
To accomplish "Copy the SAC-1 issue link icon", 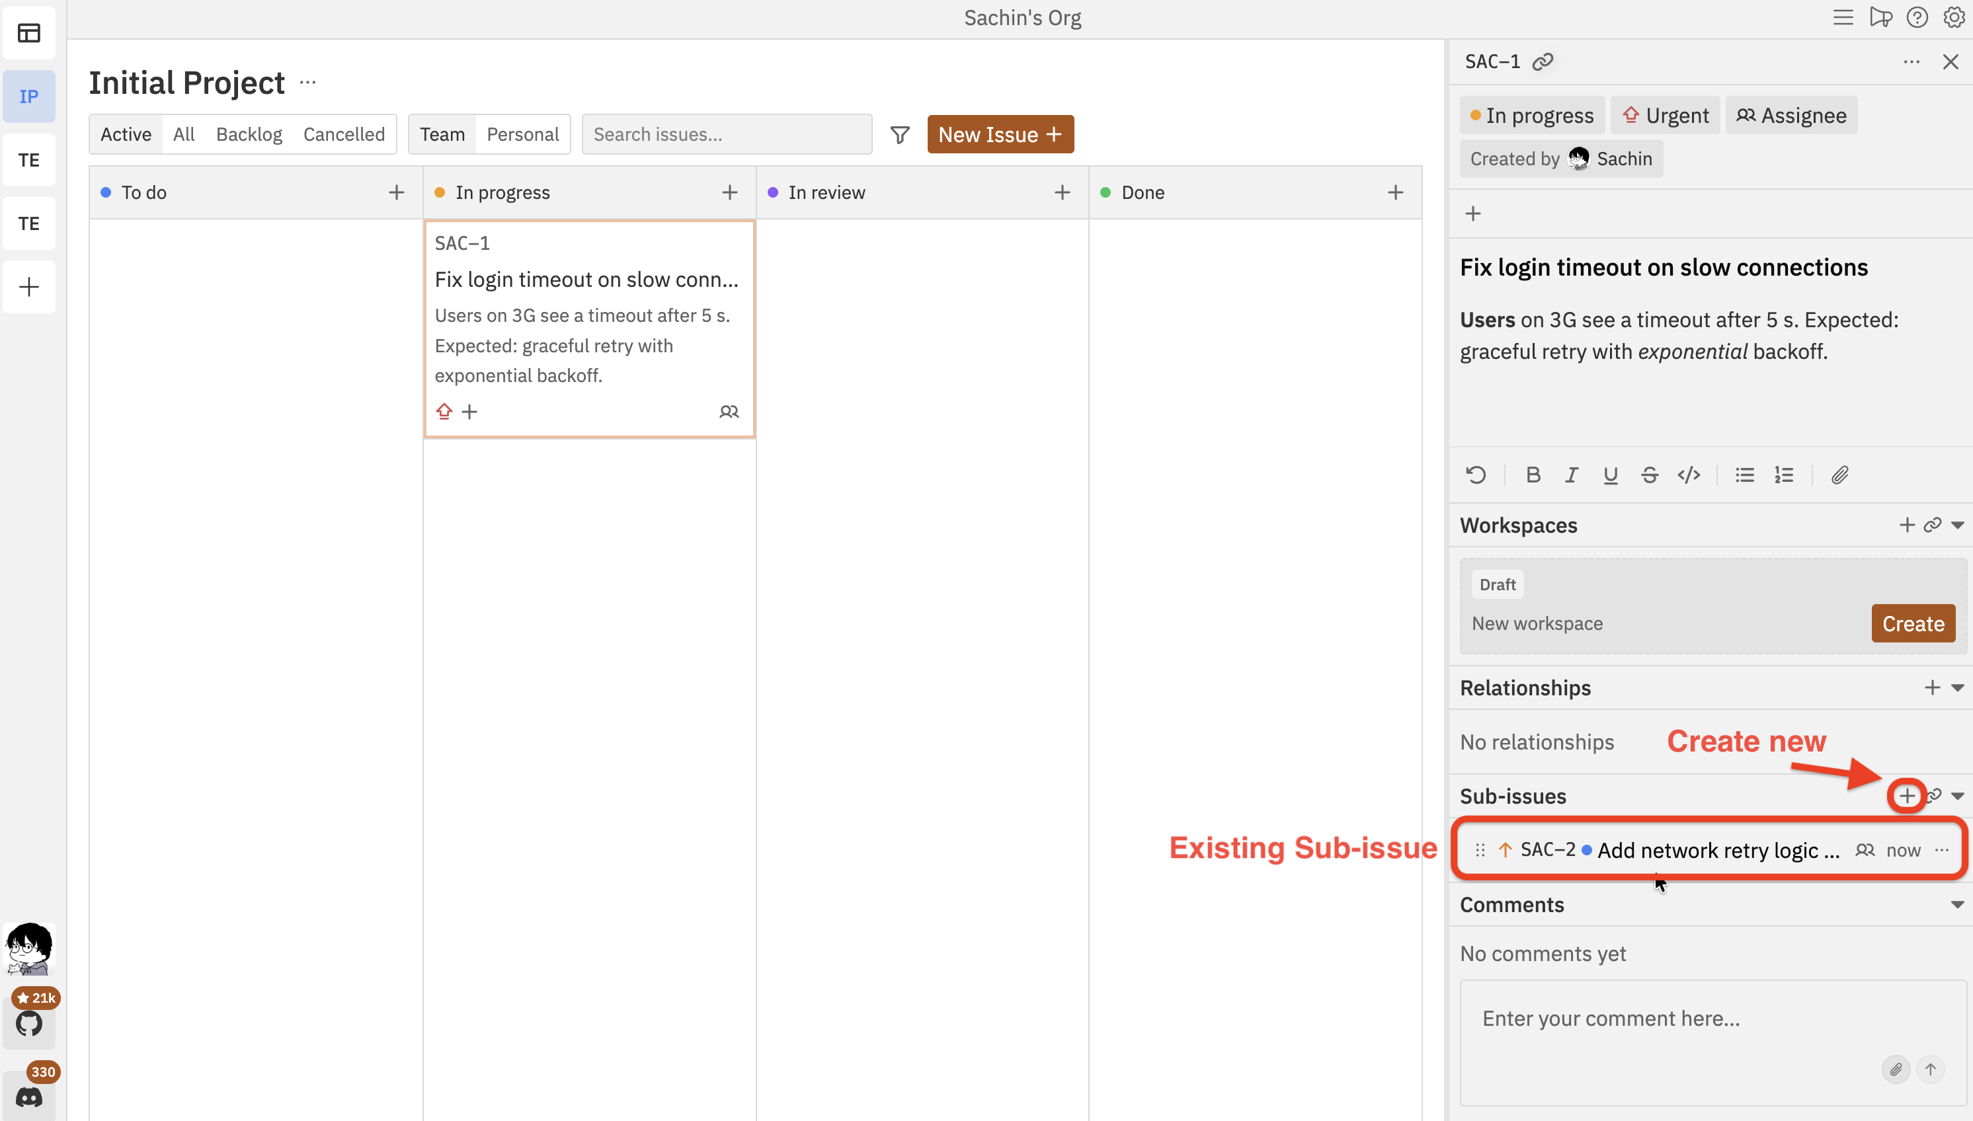I will pos(1543,61).
